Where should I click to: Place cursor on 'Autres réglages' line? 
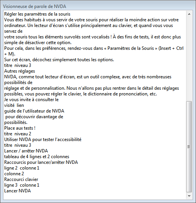pyautogui.click(x=19, y=71)
